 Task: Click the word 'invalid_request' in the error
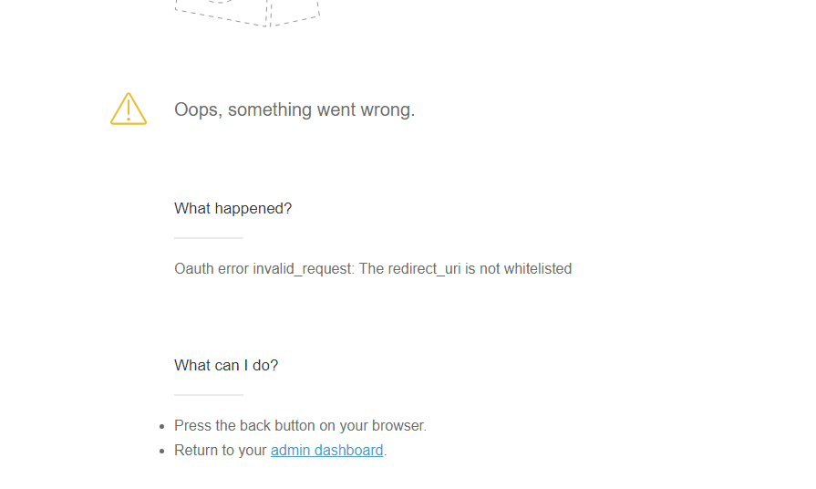(x=304, y=269)
